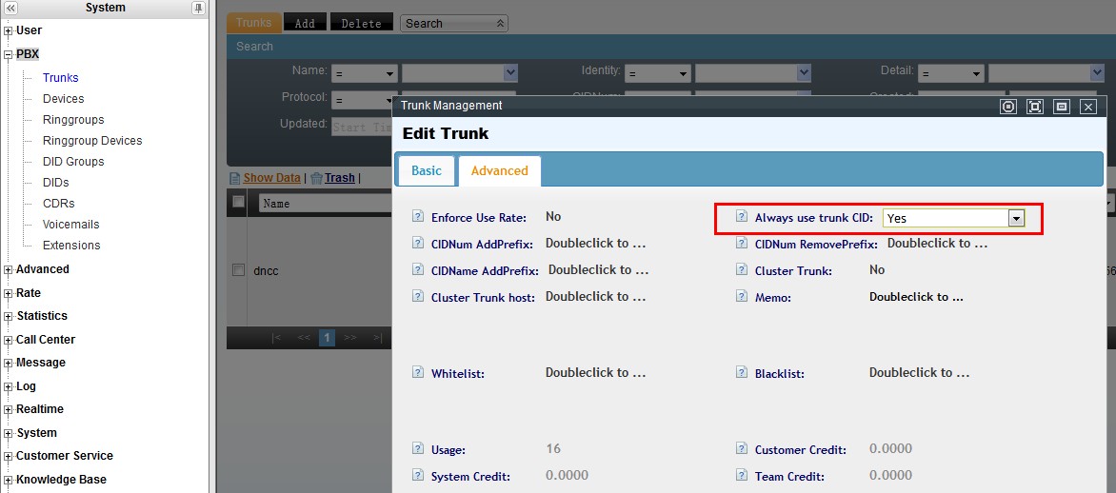This screenshot has height=493, width=1116.
Task: Click the trash can icon
Action: (x=316, y=178)
